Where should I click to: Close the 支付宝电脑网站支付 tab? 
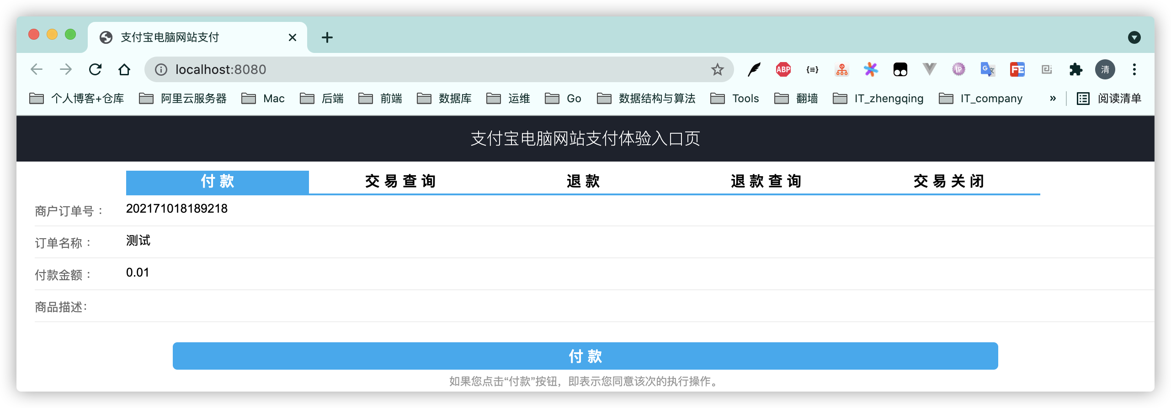point(293,37)
